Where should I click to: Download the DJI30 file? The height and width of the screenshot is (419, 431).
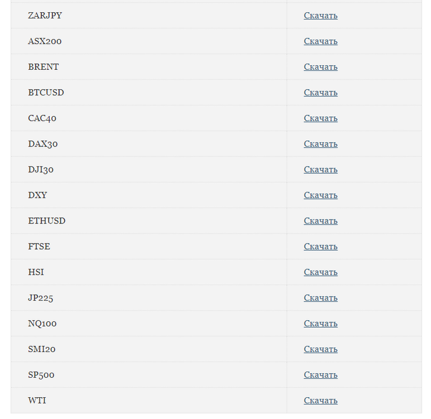click(x=320, y=169)
